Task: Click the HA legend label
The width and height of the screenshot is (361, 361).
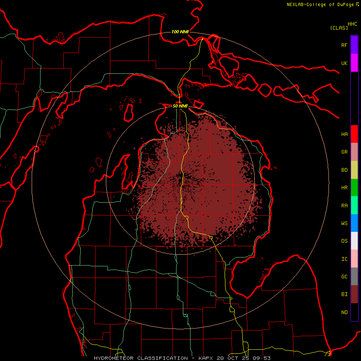Action: [x=344, y=134]
